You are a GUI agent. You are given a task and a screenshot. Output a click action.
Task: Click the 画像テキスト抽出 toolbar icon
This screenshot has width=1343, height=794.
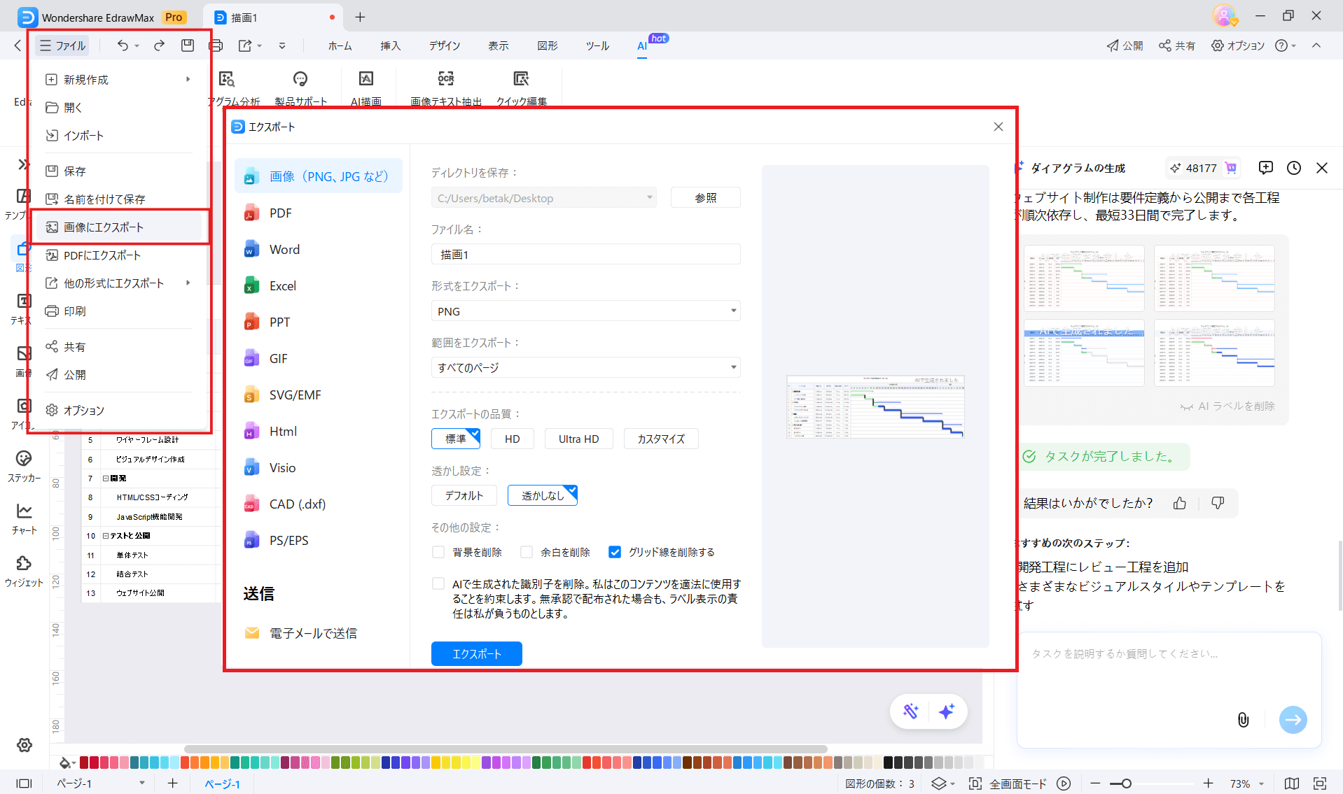pos(445,85)
